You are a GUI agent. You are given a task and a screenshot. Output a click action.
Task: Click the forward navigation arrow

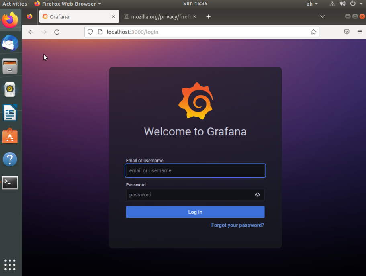coord(44,32)
